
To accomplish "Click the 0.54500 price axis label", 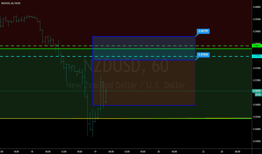I will (257, 141).
